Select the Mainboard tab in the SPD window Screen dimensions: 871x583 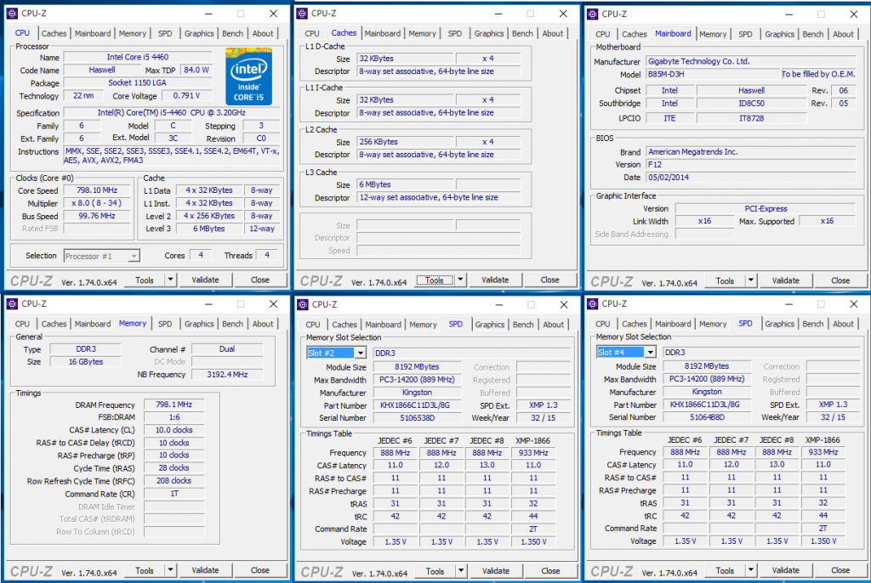tap(383, 324)
